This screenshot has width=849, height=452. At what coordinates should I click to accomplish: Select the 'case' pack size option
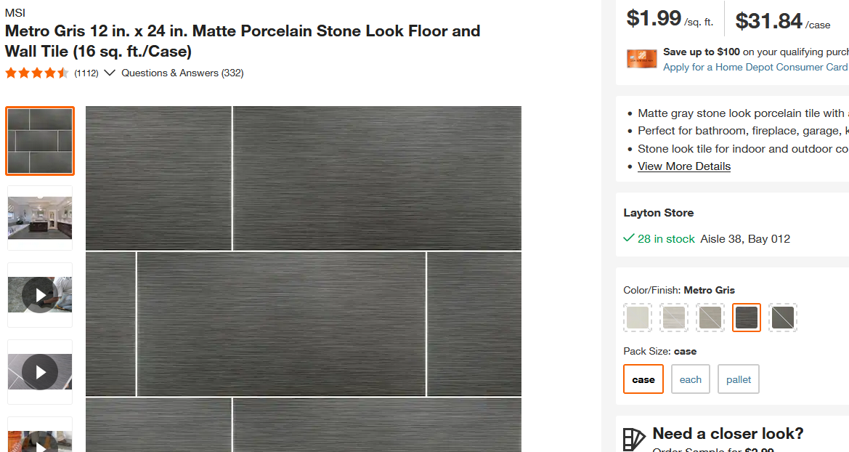(x=643, y=379)
